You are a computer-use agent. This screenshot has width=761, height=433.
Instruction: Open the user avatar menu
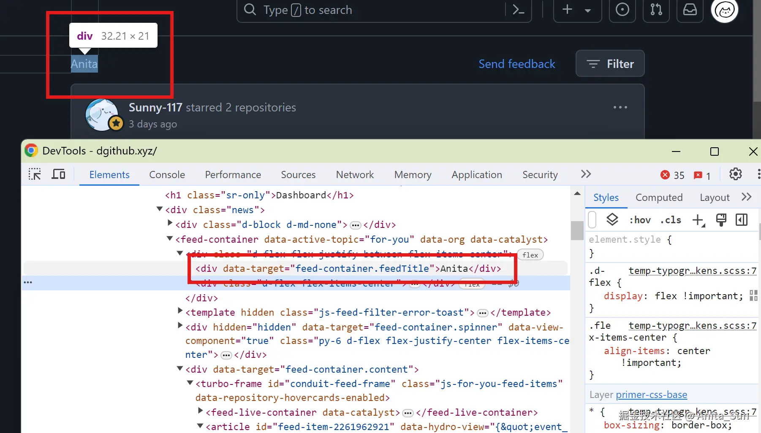[x=725, y=10]
